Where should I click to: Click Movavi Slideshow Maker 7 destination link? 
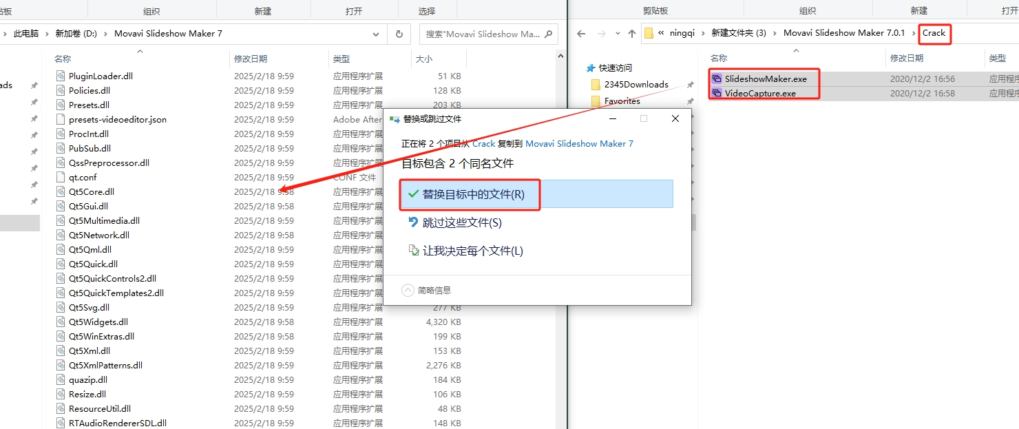tap(579, 143)
